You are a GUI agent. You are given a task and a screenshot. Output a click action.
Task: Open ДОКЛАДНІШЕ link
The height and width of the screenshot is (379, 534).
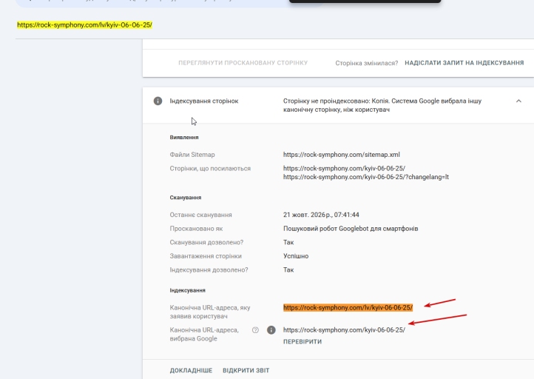coord(191,370)
